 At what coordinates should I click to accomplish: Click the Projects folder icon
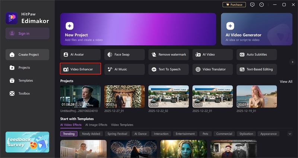pos(12,68)
